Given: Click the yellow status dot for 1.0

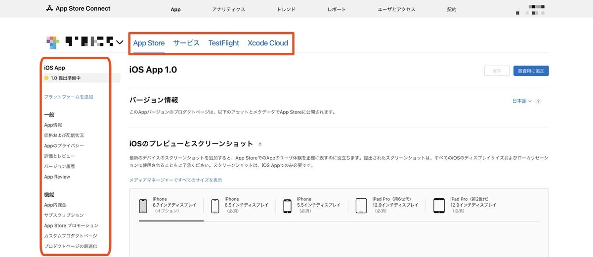Looking at the screenshot, I should point(46,78).
